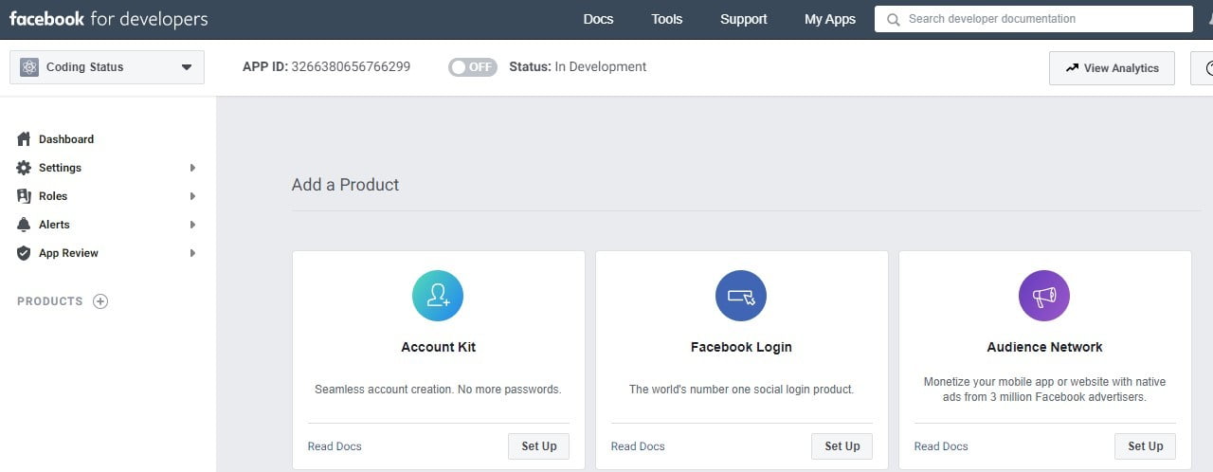Click the Alerts bell icon
This screenshot has height=472, width=1213.
tap(24, 225)
